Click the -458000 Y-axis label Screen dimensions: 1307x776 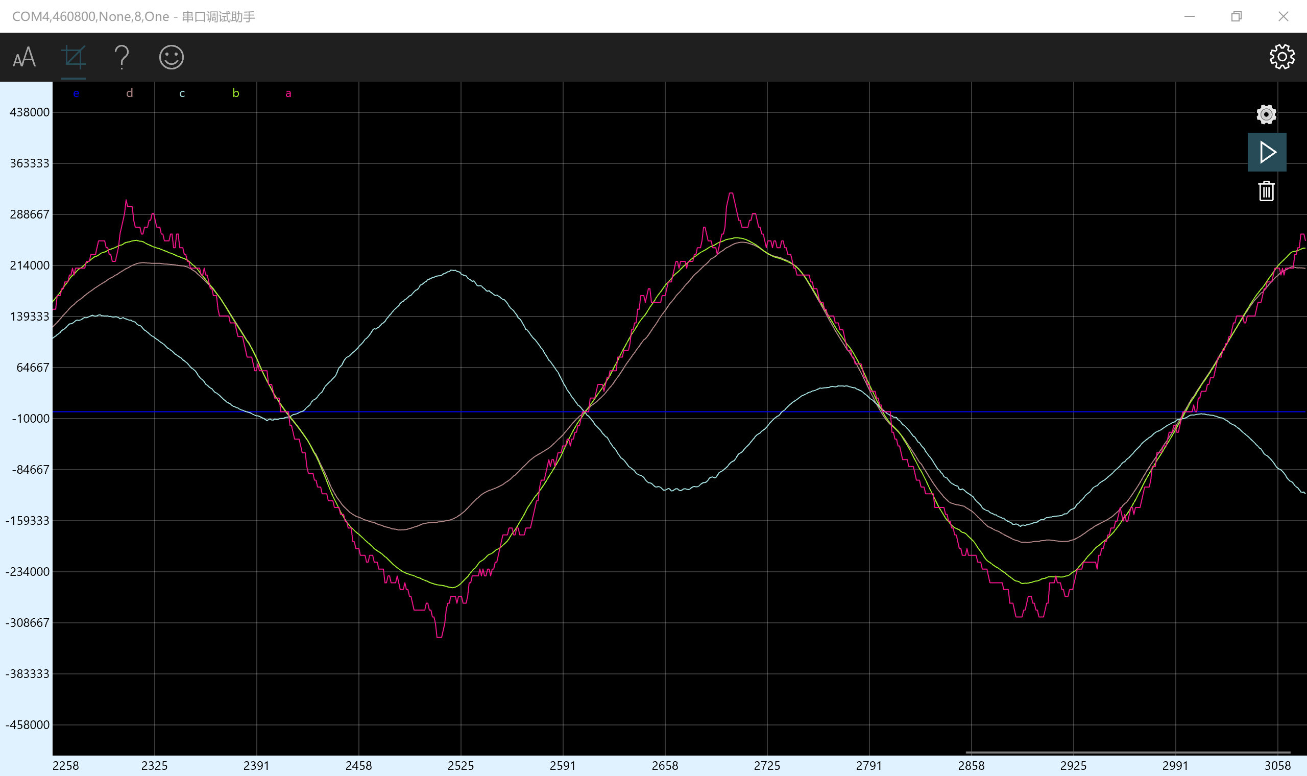point(28,725)
